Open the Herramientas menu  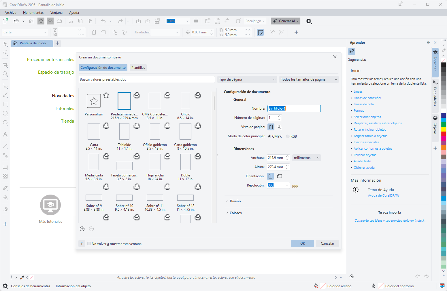(33, 13)
